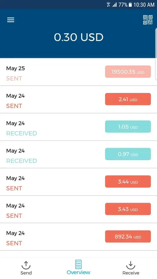
Task: Select the 3.43 USD sent transaction
Action: point(78,209)
